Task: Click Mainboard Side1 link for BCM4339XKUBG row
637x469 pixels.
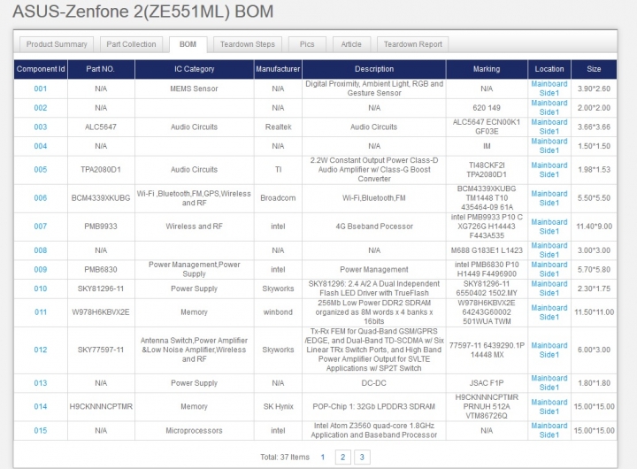Action: click(x=549, y=198)
